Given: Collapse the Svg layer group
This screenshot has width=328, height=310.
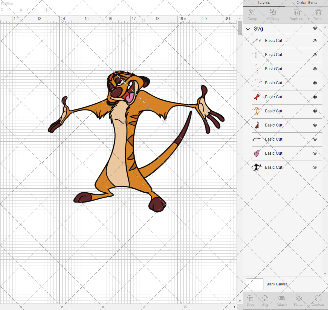Looking at the screenshot, I should [248, 29].
